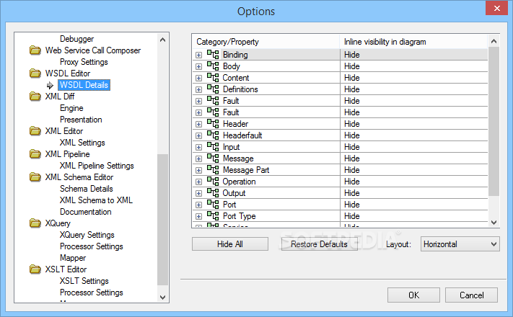Expand the Body property row
Viewport: 513px width, 317px height.
point(198,66)
